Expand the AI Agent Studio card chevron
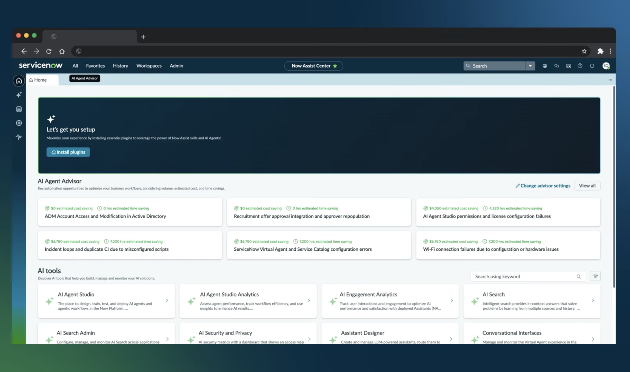This screenshot has width=630, height=372. (167, 300)
